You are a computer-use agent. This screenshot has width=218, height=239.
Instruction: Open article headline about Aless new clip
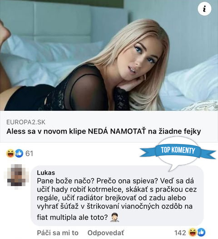[104, 131]
